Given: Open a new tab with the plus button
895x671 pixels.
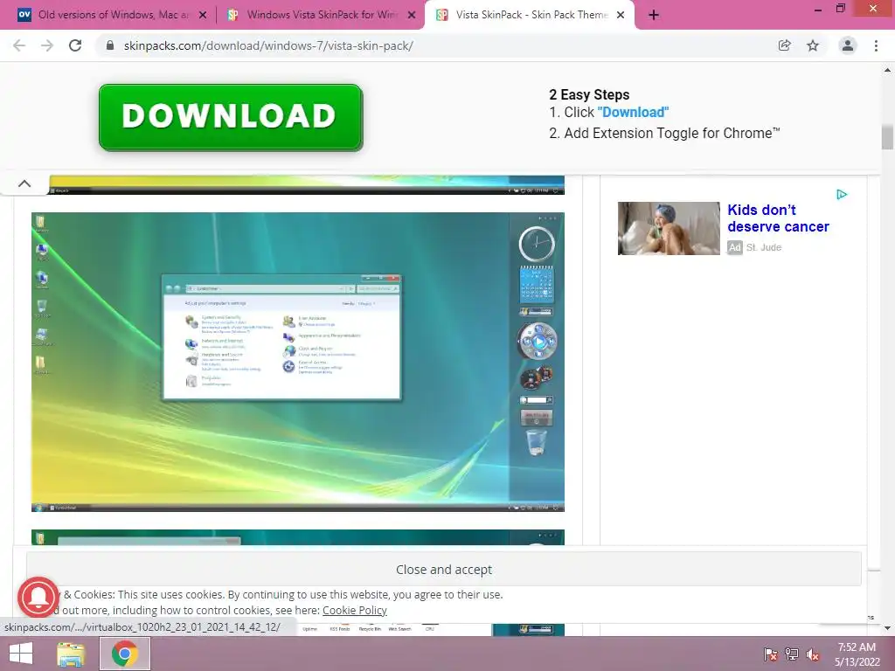Looking at the screenshot, I should (654, 16).
